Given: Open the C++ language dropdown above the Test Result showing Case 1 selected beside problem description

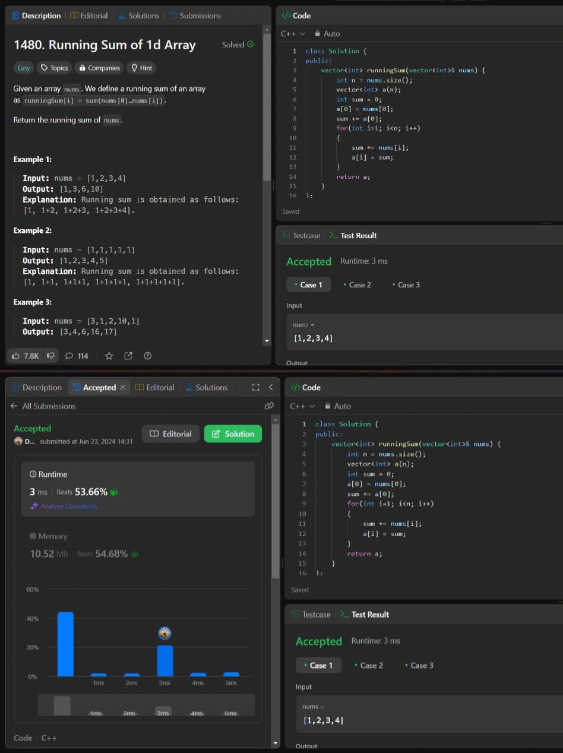Looking at the screenshot, I should tap(293, 34).
